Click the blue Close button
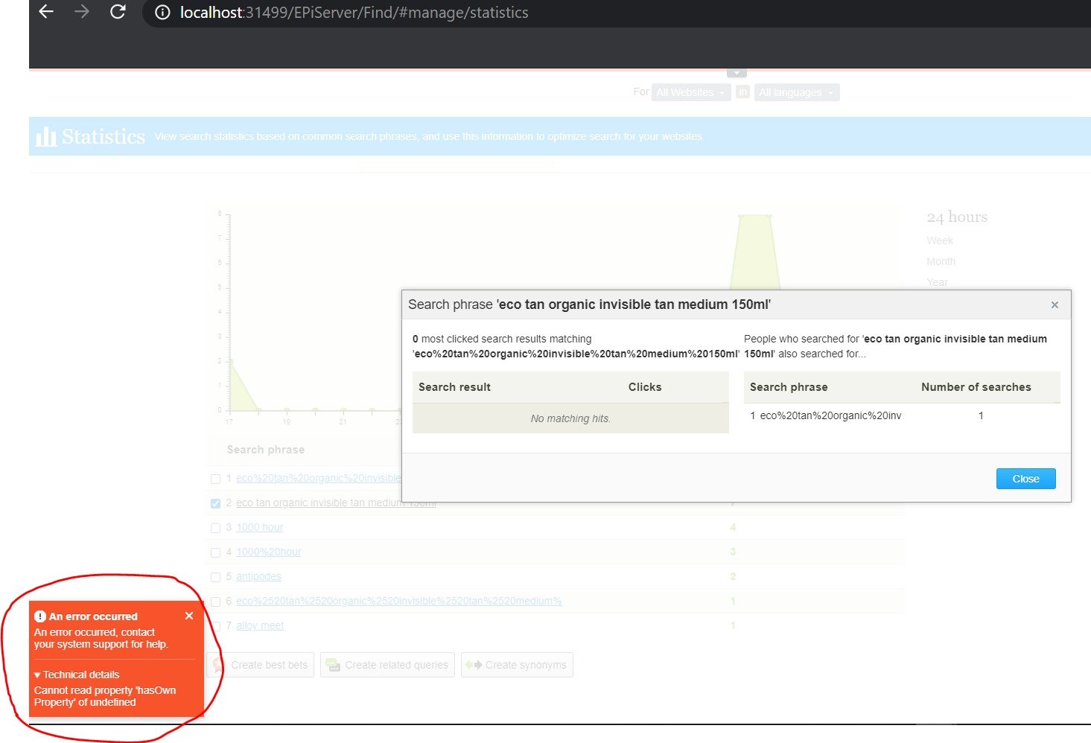1091x743 pixels. tap(1025, 479)
